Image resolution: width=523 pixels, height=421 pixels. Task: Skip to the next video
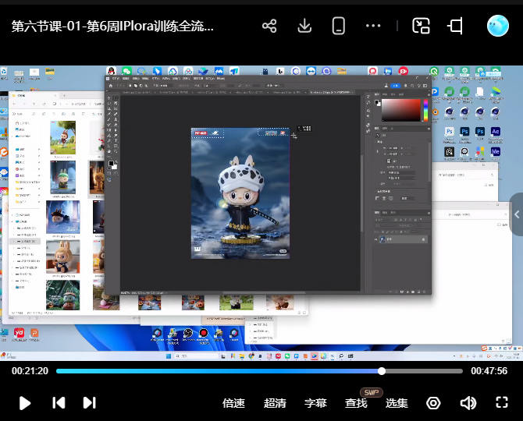[x=90, y=403]
